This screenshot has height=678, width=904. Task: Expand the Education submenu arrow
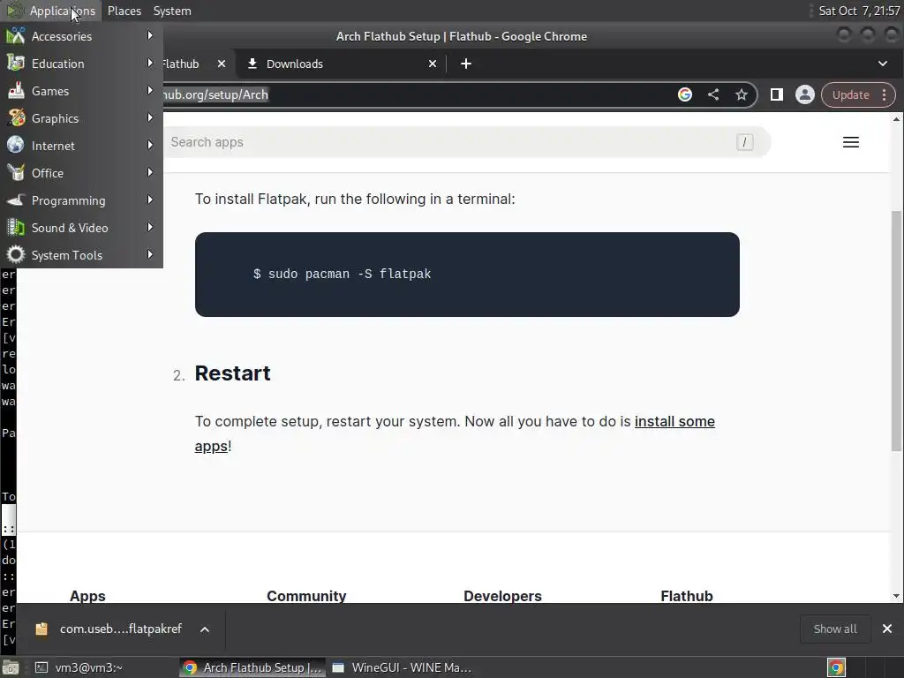pos(150,63)
